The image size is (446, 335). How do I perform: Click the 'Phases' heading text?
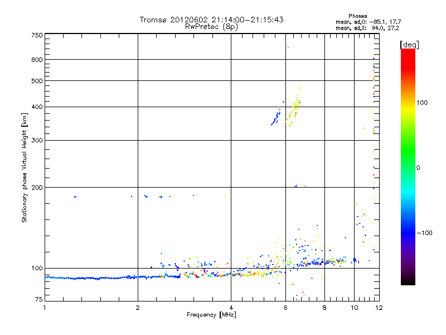pos(358,16)
